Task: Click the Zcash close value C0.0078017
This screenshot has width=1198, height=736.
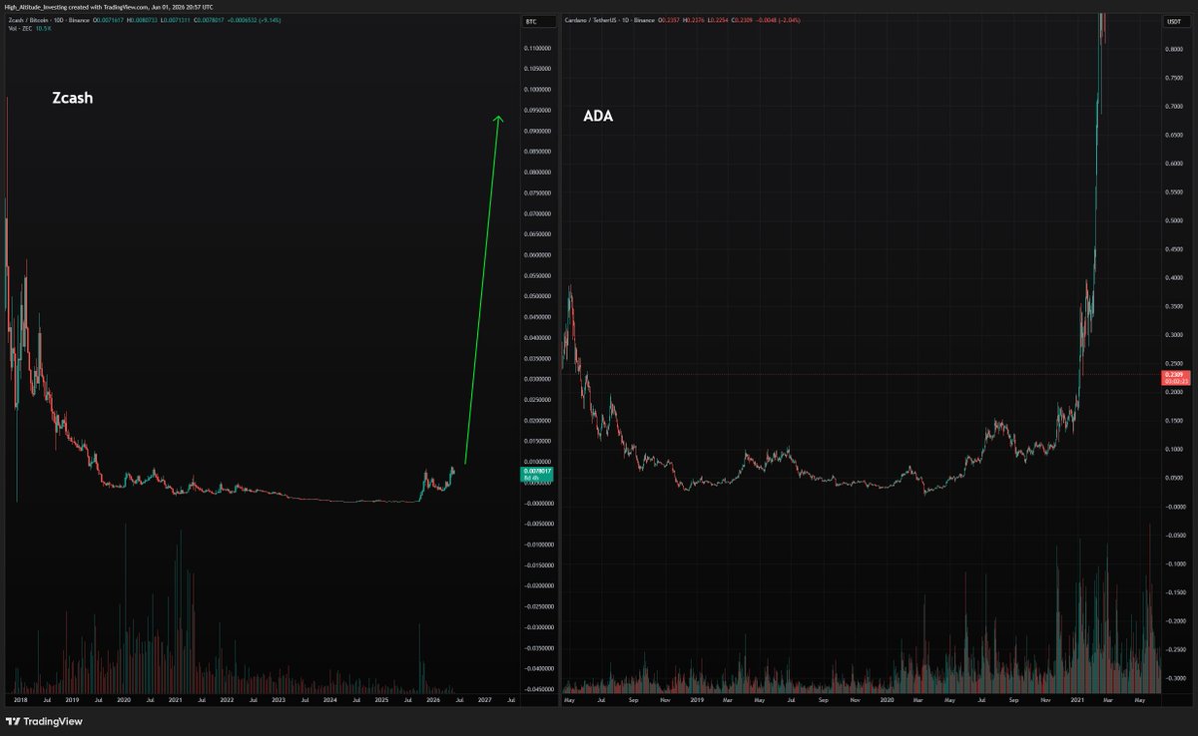Action: [x=209, y=20]
